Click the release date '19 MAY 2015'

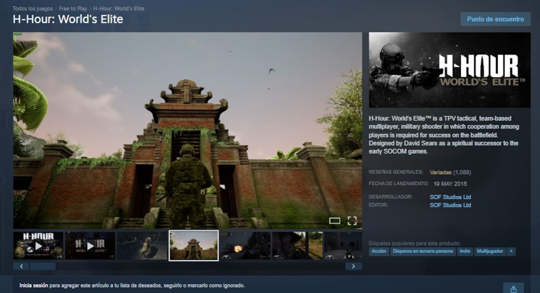point(450,184)
